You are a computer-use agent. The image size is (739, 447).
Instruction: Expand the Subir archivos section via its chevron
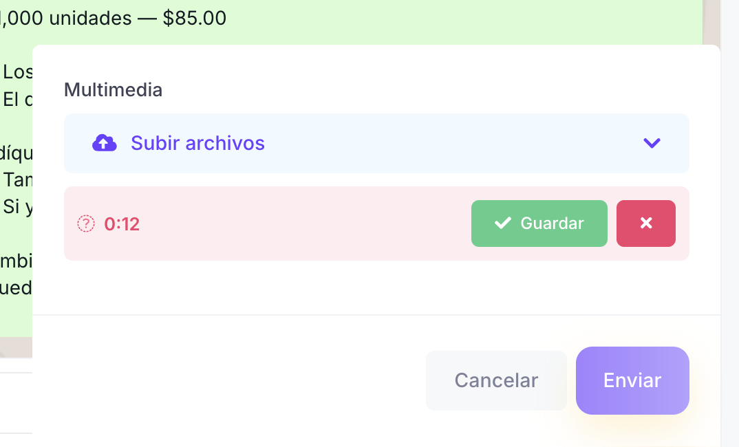click(x=652, y=143)
